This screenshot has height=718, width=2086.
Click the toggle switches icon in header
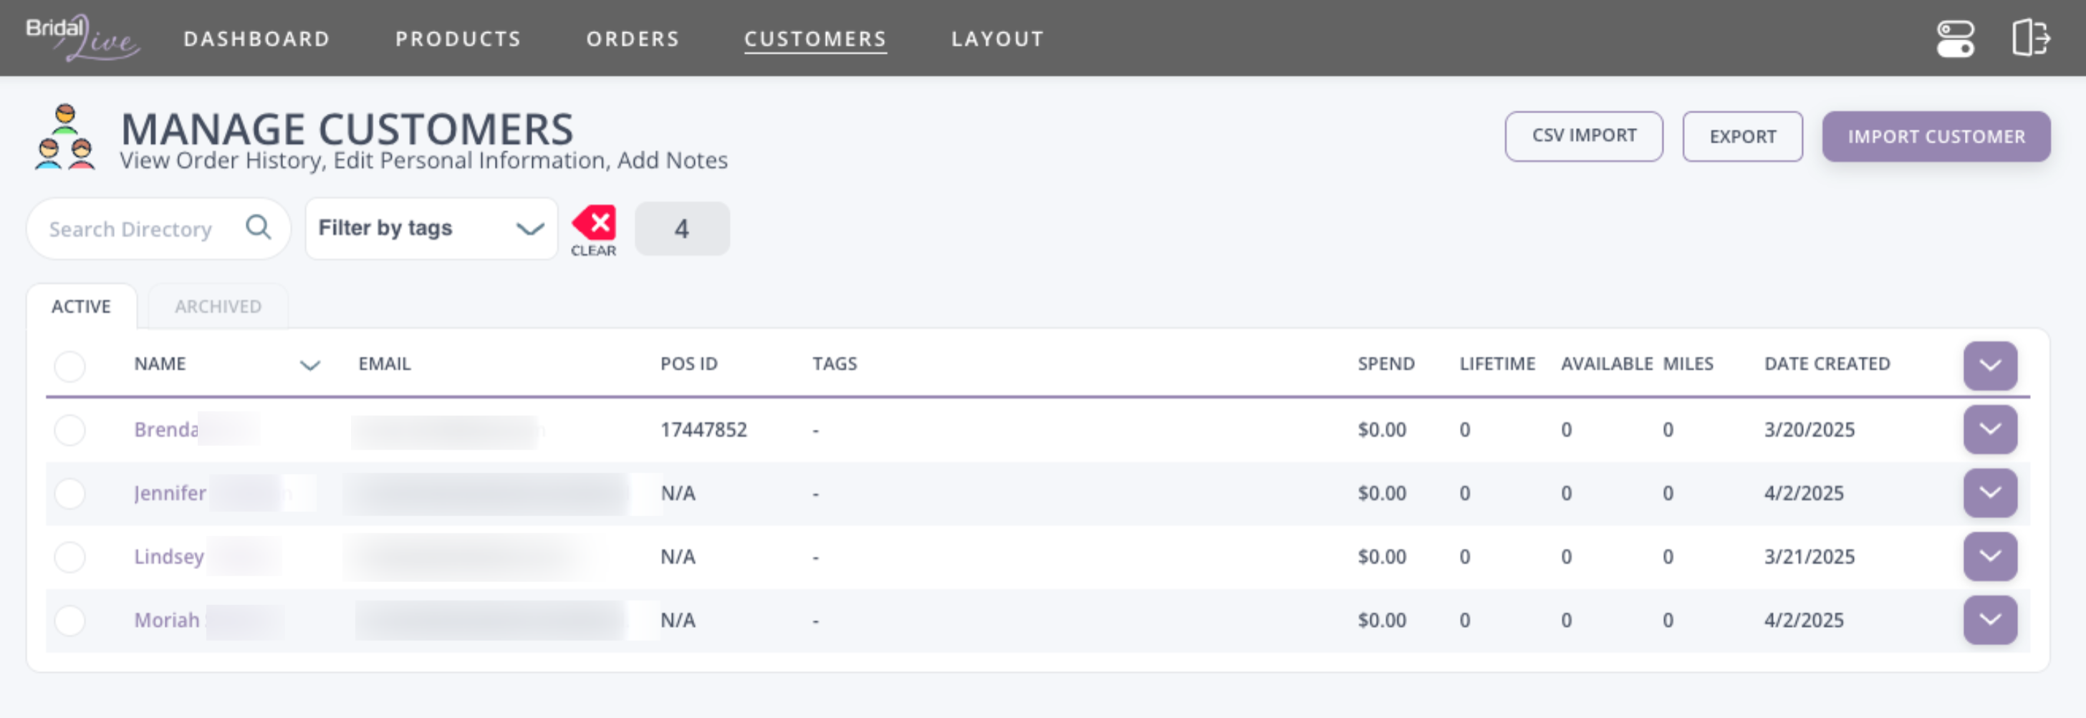click(x=1955, y=38)
